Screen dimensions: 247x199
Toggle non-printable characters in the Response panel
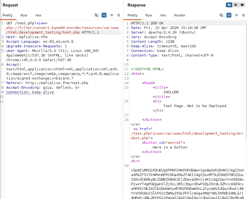click(221, 15)
